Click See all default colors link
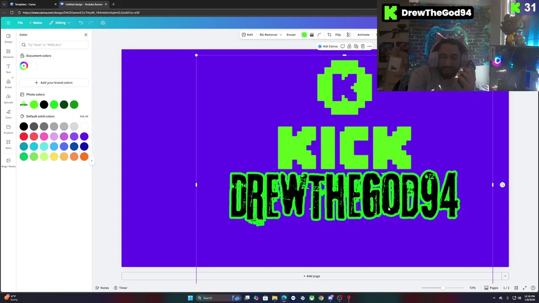 click(x=84, y=116)
